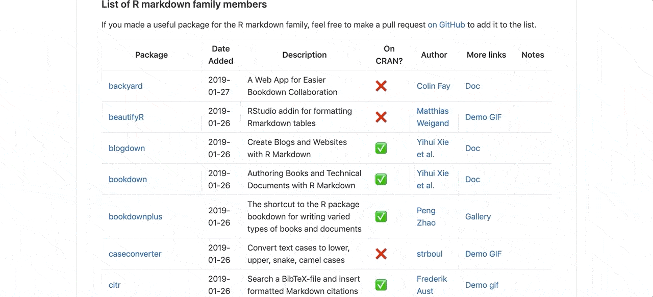Open the beautifyR package link
Viewport: 653px width, 297px height.
pyautogui.click(x=126, y=117)
